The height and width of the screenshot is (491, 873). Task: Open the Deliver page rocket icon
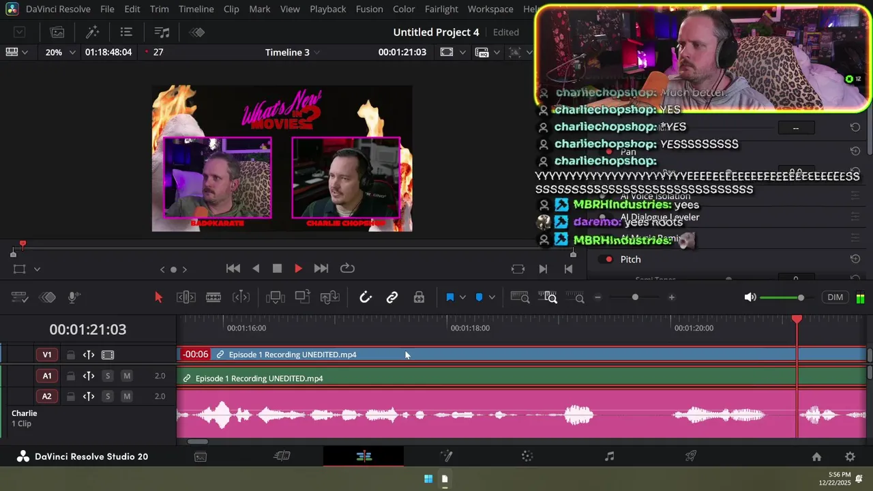pos(691,456)
